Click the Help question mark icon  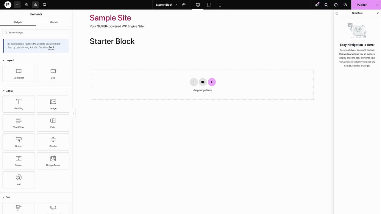pyautogui.click(x=336, y=5)
